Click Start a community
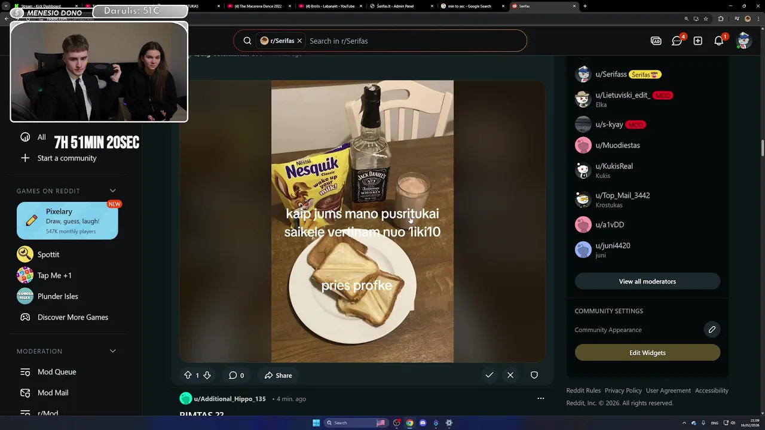 tap(67, 158)
